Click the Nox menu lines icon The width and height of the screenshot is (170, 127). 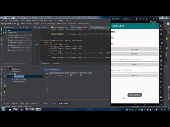click(x=161, y=82)
